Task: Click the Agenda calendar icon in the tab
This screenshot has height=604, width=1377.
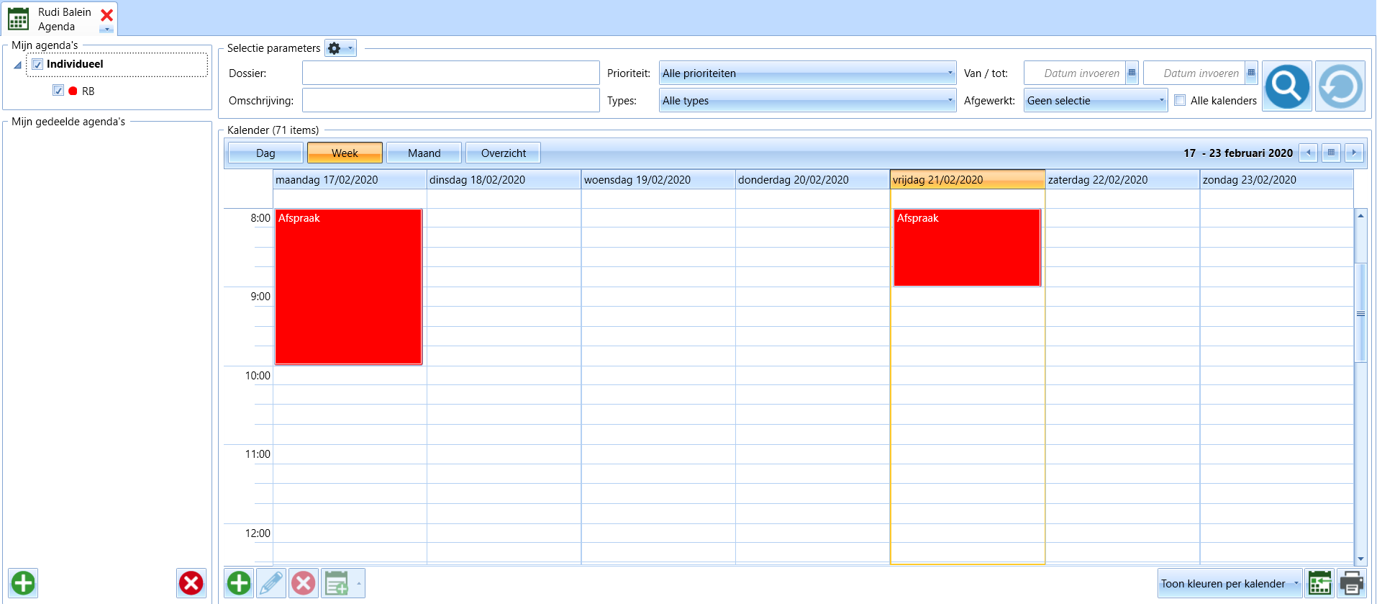Action: (x=18, y=19)
